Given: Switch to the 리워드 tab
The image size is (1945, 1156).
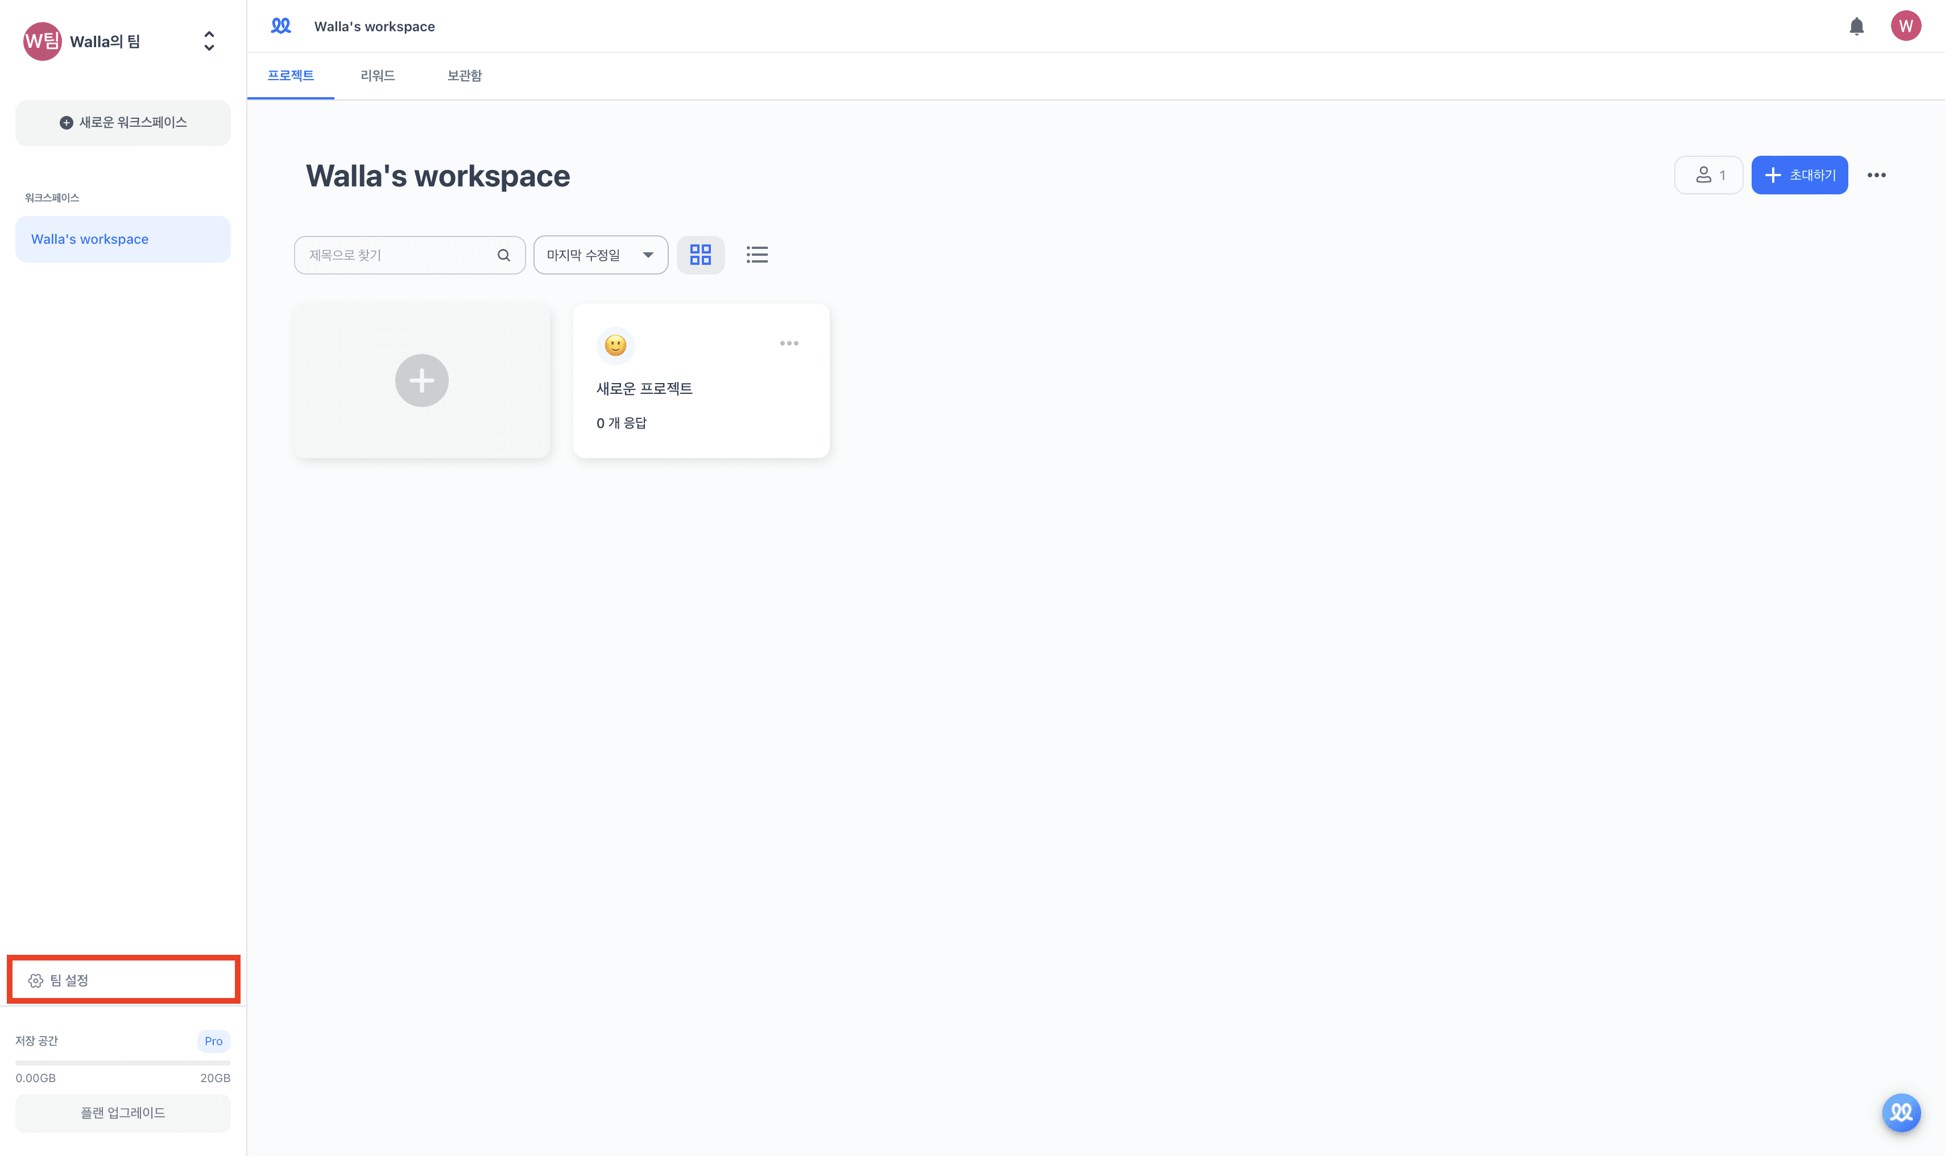Looking at the screenshot, I should pos(377,76).
